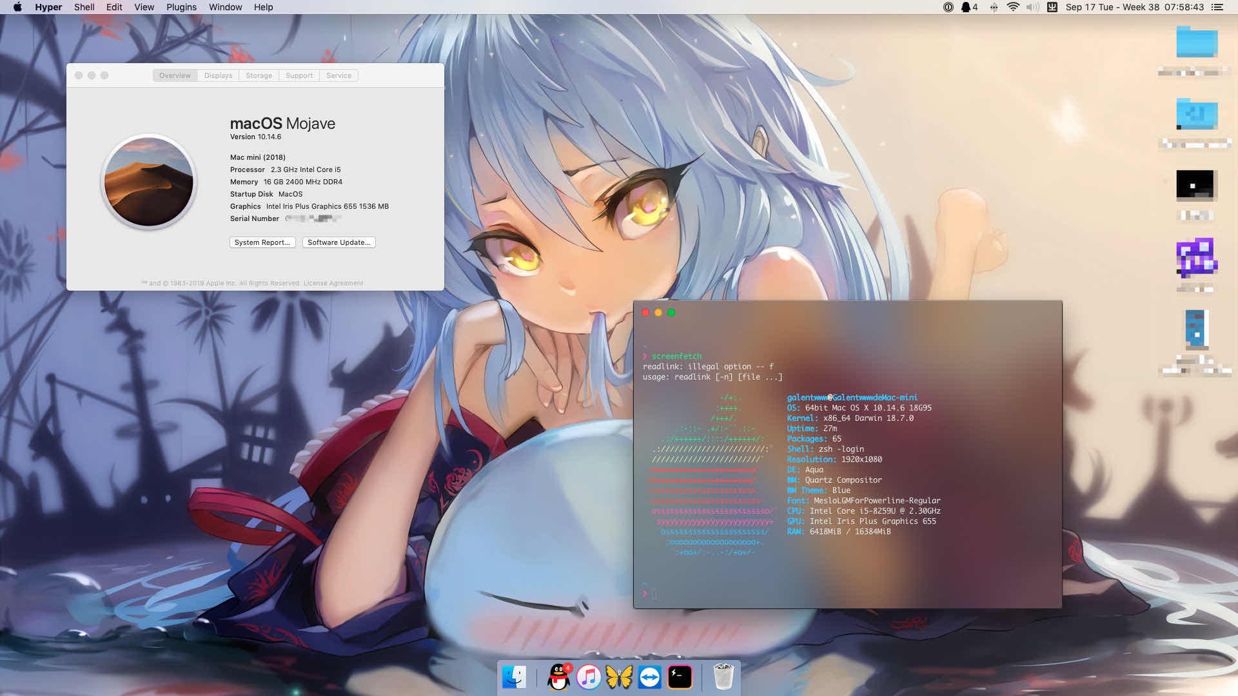Open the Help menu
This screenshot has width=1238, height=696.
263,7
